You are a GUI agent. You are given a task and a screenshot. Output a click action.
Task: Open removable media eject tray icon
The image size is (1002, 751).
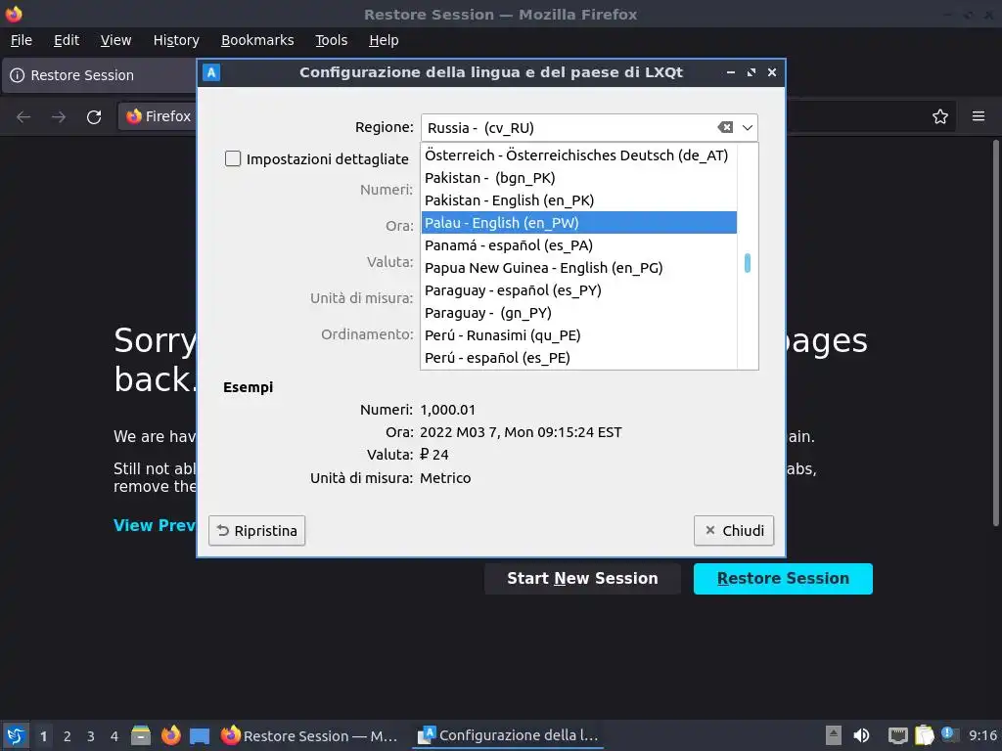(x=833, y=735)
